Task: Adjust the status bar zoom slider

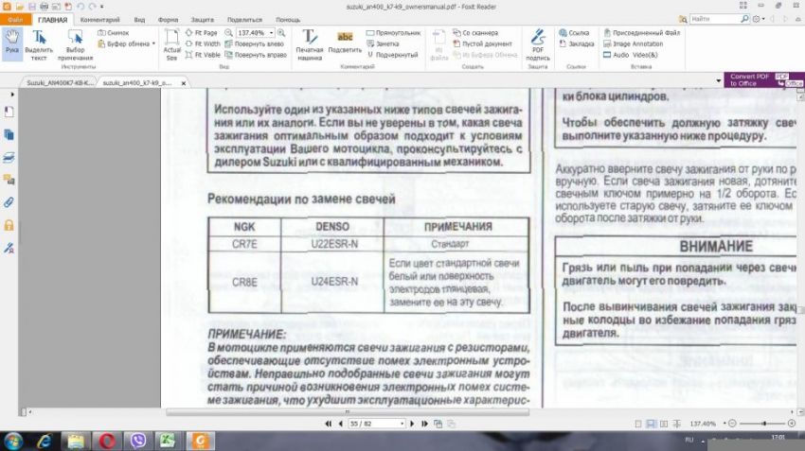Action: (764, 424)
